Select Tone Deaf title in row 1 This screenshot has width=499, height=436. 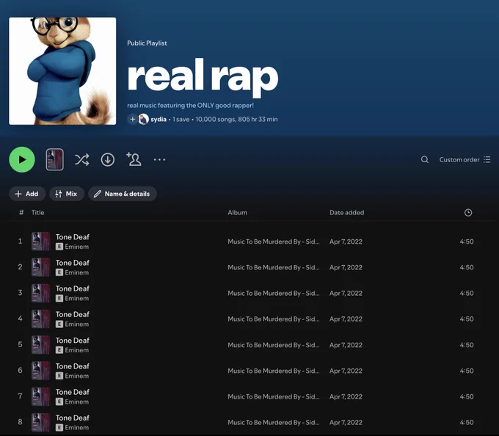coord(73,237)
